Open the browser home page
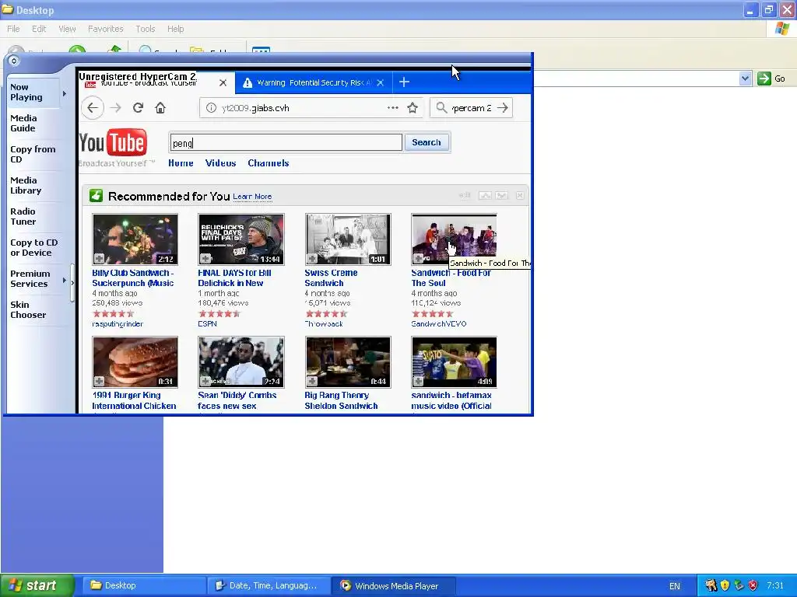797x597 pixels. (x=160, y=107)
